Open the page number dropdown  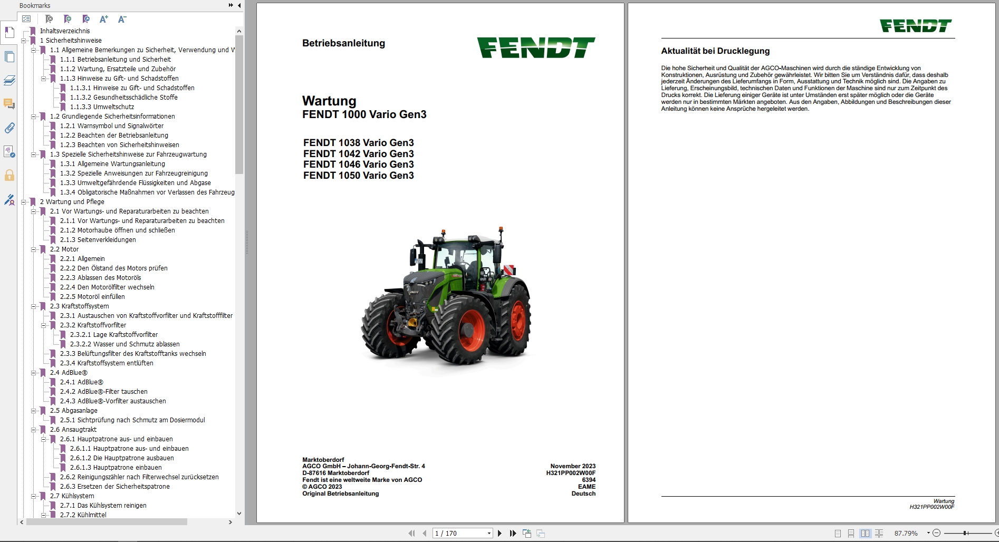[x=489, y=534]
